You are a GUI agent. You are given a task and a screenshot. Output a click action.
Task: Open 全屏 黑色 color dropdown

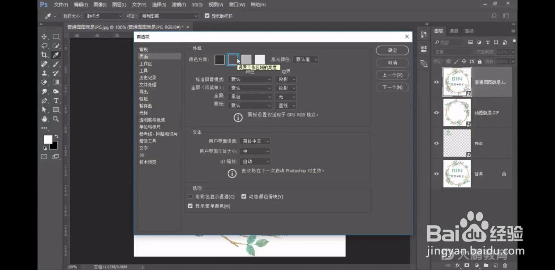(x=250, y=97)
